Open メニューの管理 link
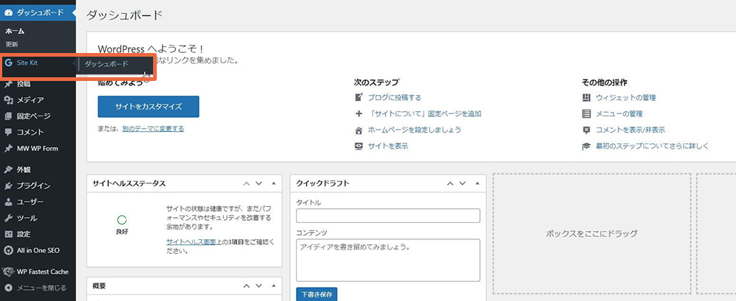 pos(619,113)
